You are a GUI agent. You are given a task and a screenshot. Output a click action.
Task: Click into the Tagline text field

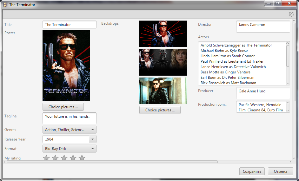70,118
